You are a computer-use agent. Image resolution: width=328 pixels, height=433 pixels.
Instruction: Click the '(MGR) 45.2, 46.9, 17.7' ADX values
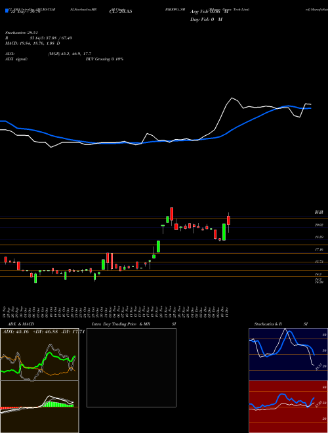pos(70,54)
